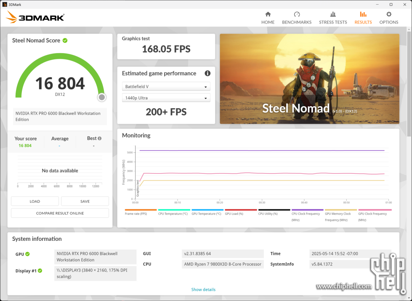Open Estimated game performance info icon
412x301 pixels.
tap(207, 73)
